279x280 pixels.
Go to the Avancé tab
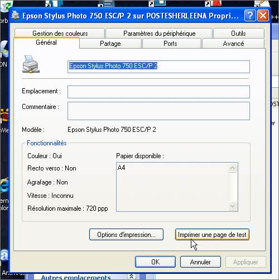click(233, 44)
